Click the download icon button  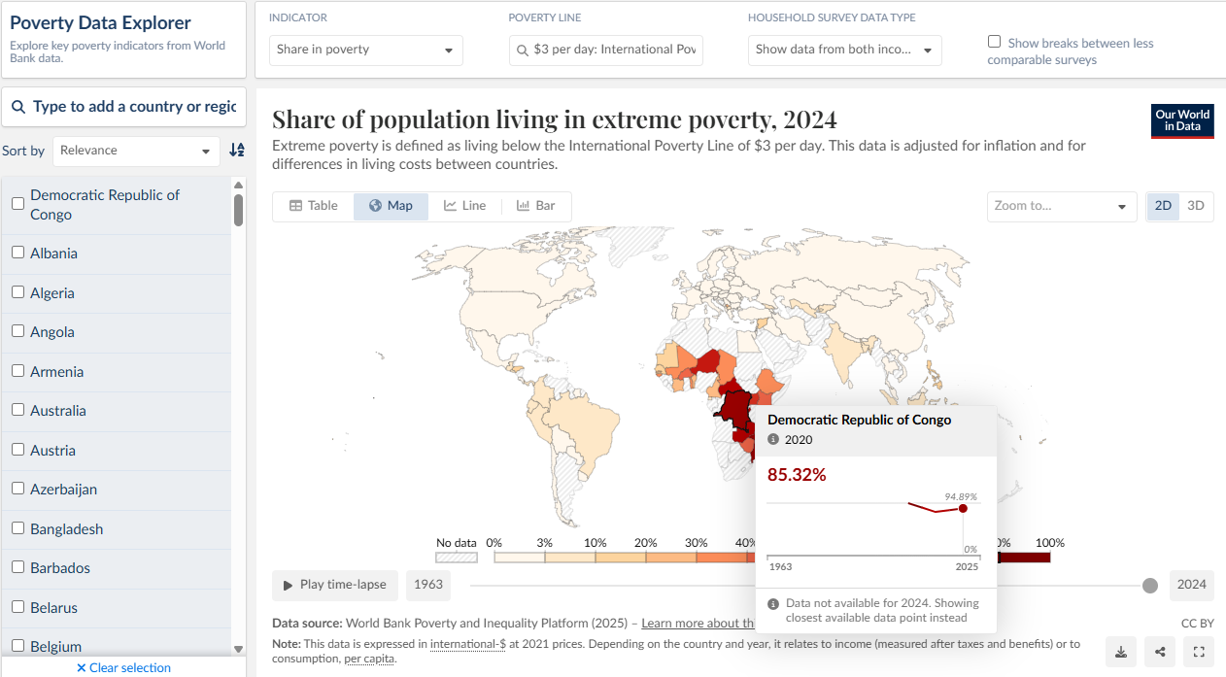pos(1121,652)
